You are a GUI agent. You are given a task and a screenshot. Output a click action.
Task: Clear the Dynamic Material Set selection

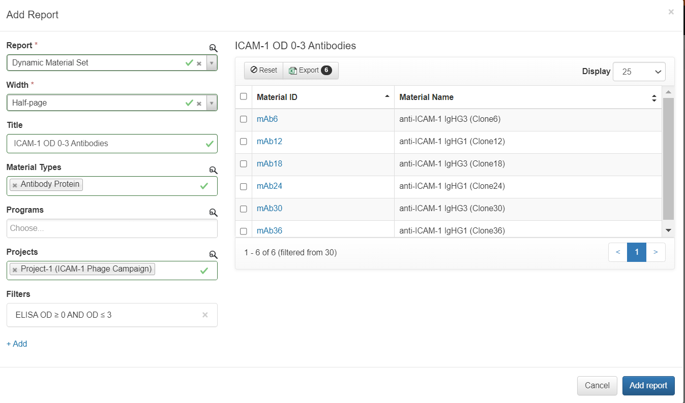199,63
